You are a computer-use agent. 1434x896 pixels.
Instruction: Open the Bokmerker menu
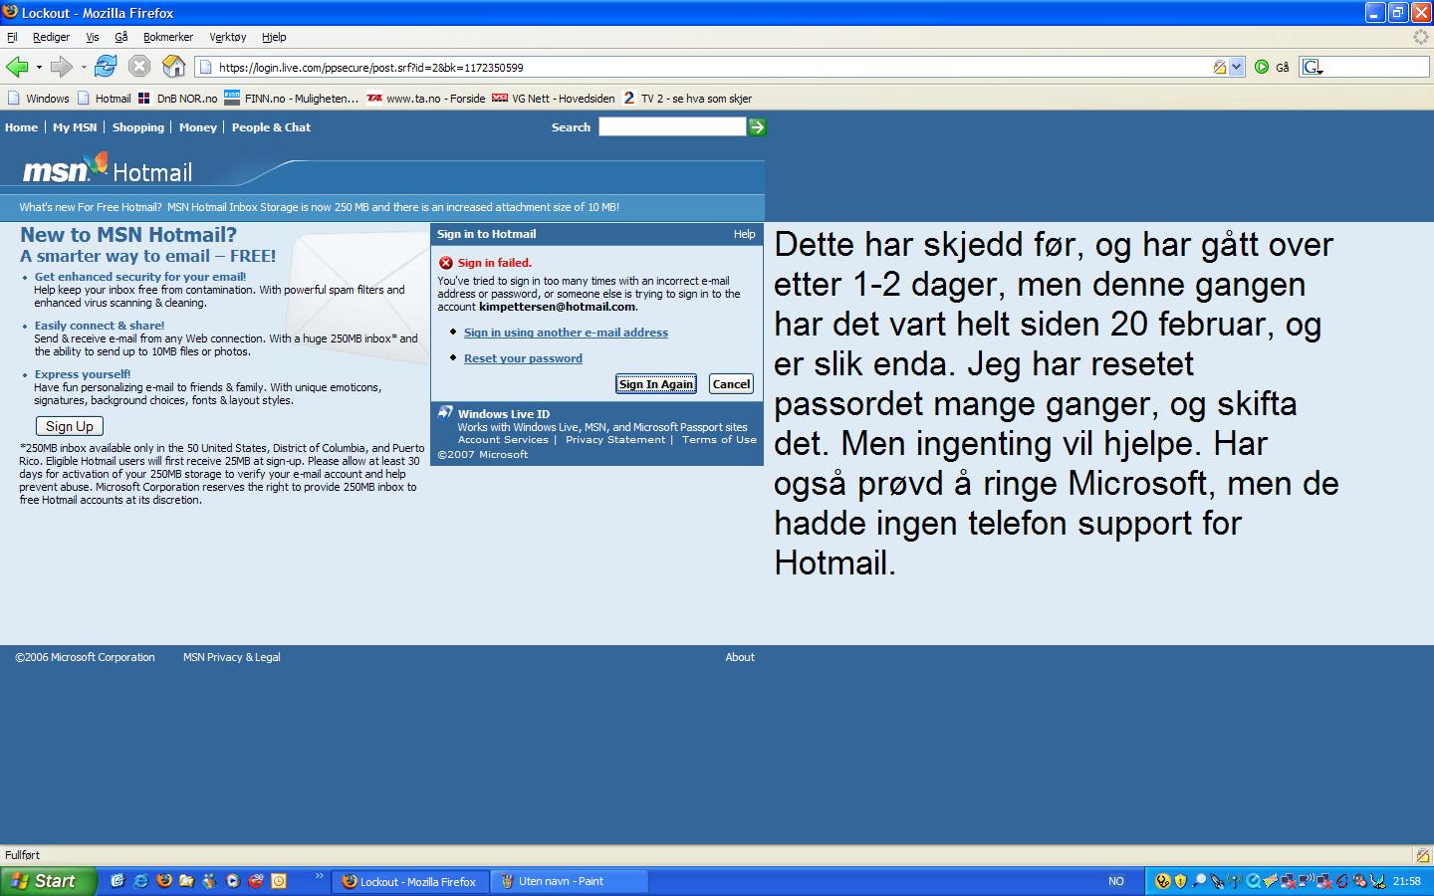[168, 37]
